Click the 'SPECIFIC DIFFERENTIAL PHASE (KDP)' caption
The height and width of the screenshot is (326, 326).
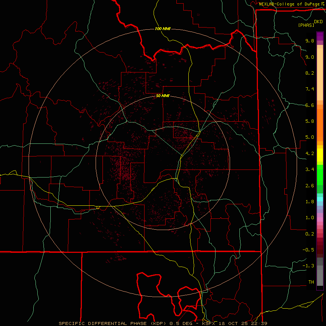click(x=112, y=323)
